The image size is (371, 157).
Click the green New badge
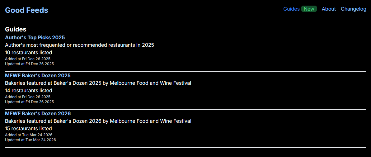(309, 9)
